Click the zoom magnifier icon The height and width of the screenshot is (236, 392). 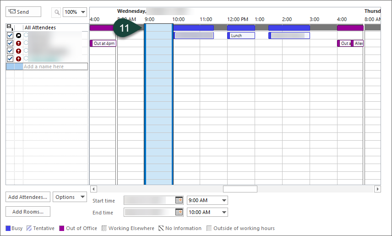coord(56,12)
